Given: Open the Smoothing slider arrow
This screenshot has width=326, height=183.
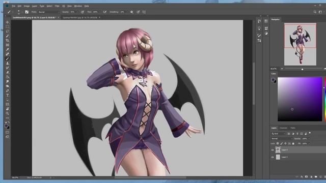Looking at the screenshot, I should click(x=127, y=12).
